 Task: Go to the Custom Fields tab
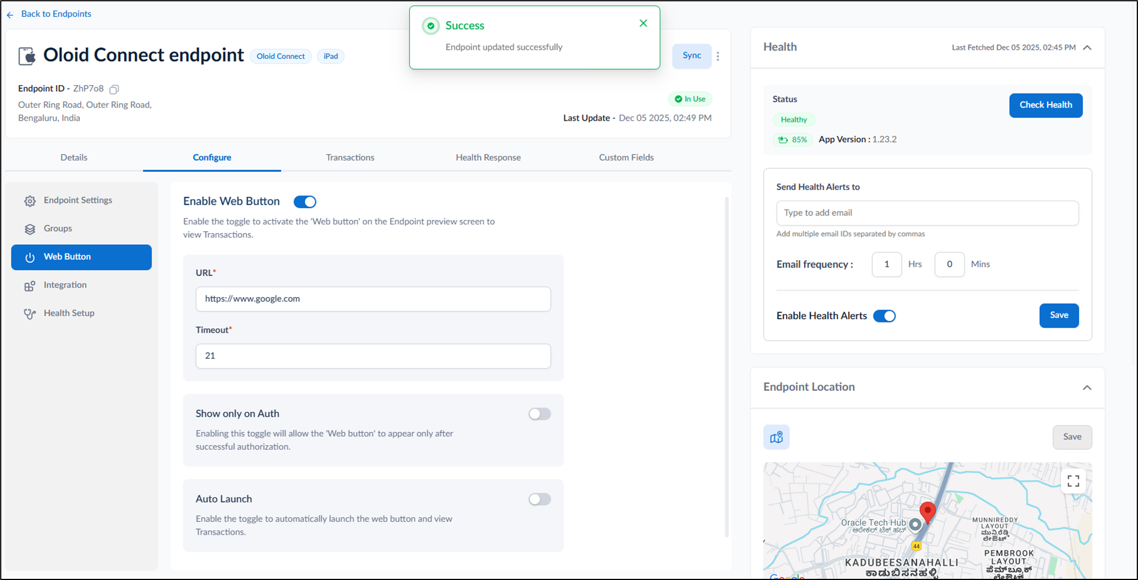(626, 158)
